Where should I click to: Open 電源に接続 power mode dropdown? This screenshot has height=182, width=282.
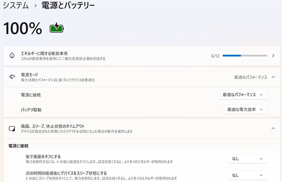[243, 95]
